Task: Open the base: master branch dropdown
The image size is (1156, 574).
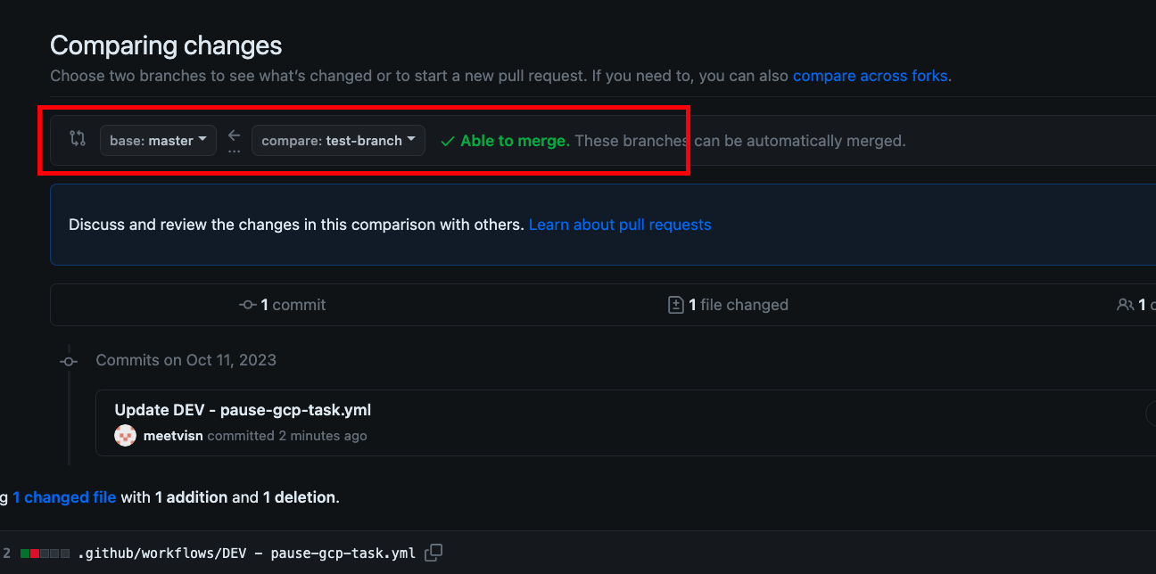Action: pyautogui.click(x=158, y=140)
